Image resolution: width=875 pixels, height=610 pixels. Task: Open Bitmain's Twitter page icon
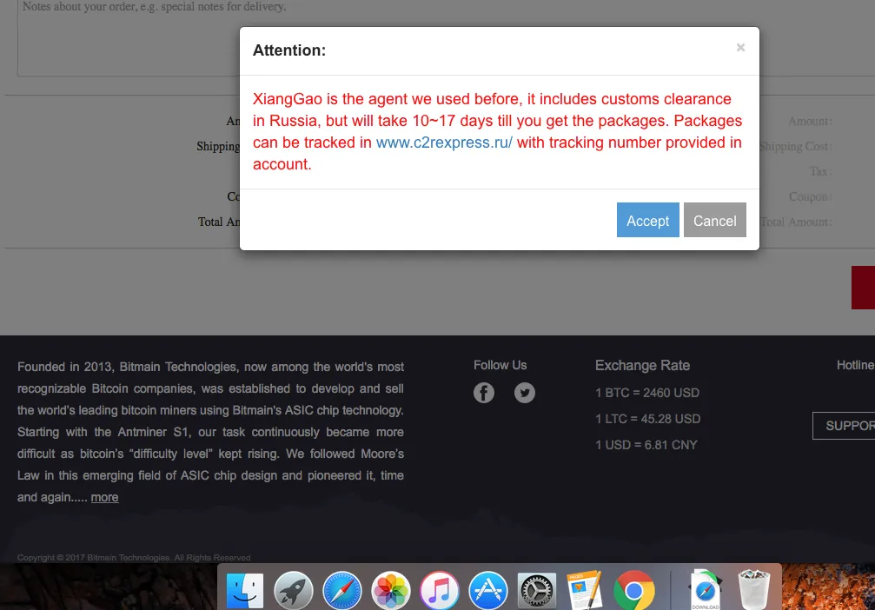[525, 393]
